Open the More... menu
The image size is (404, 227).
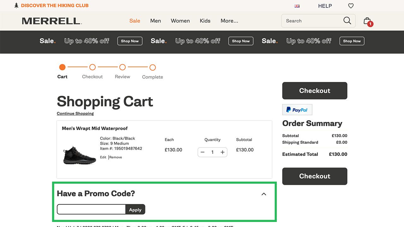point(229,21)
